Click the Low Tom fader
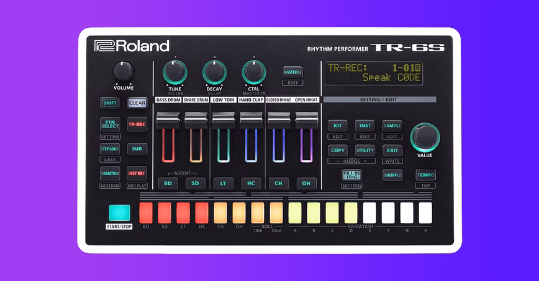This screenshot has width=539, height=281. (224, 121)
